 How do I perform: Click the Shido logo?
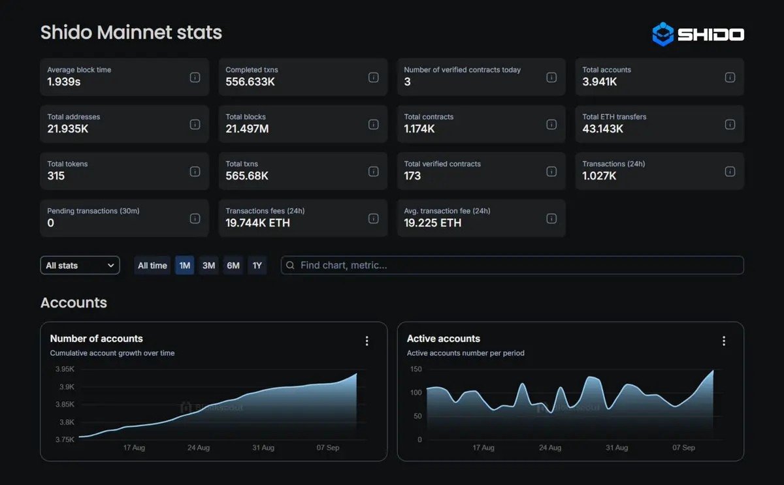tap(698, 34)
